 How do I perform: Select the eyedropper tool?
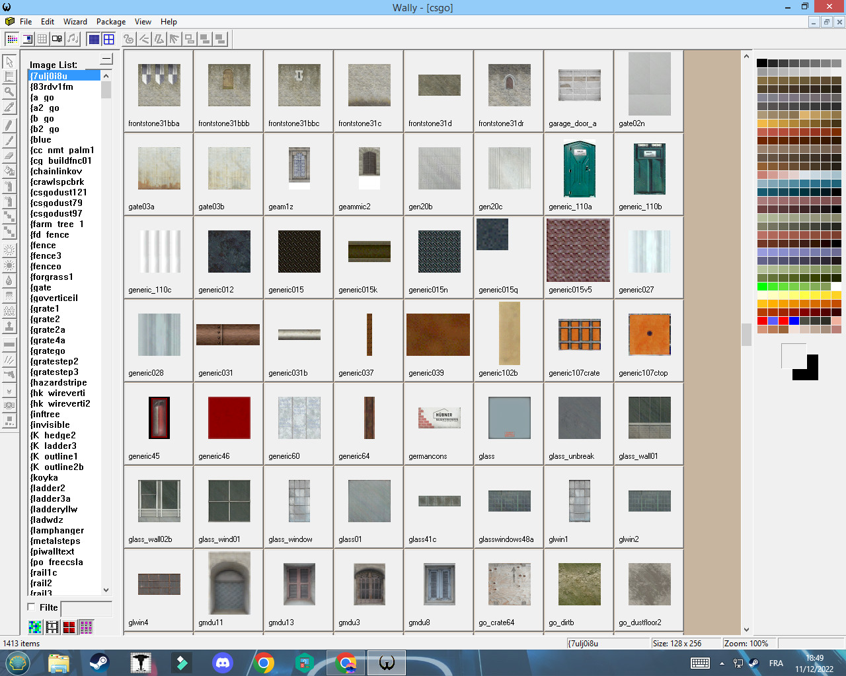click(x=9, y=107)
